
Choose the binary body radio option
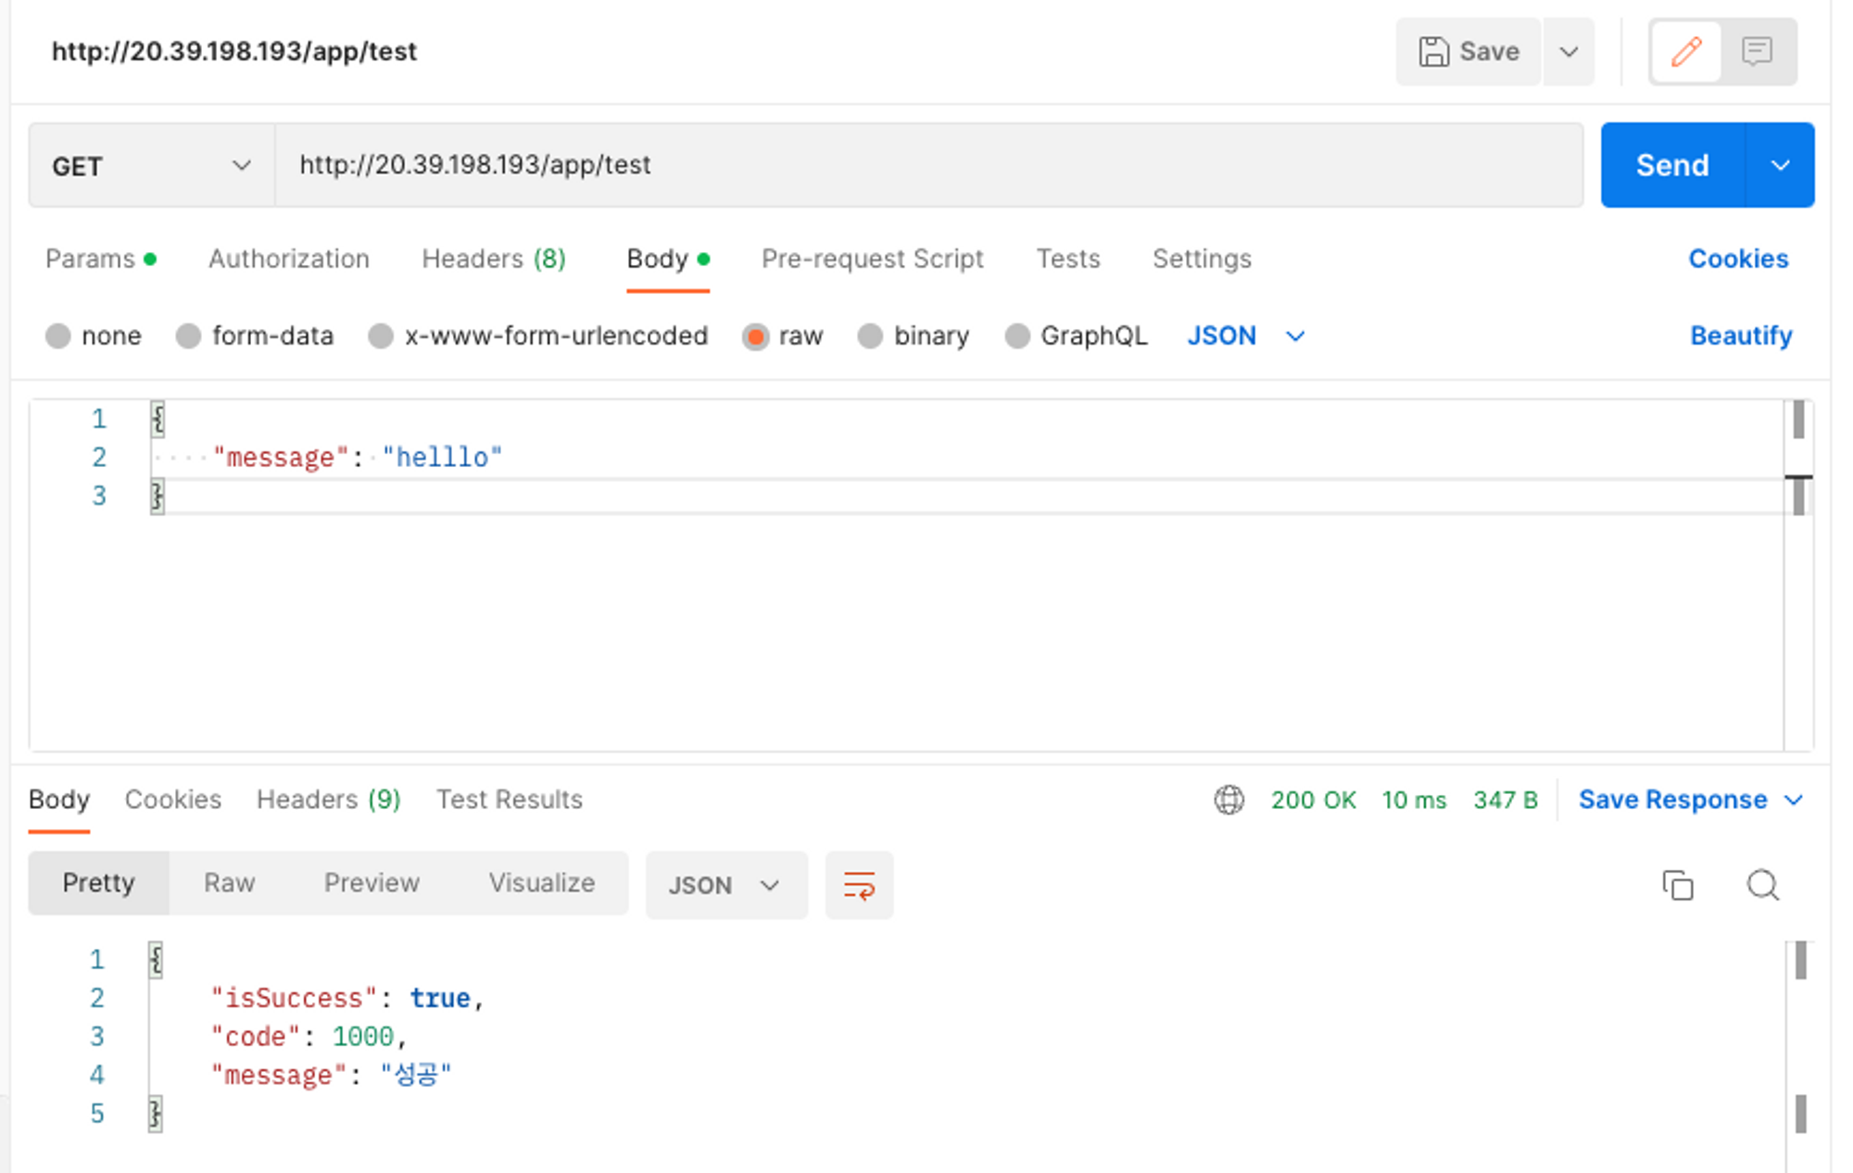coord(870,335)
